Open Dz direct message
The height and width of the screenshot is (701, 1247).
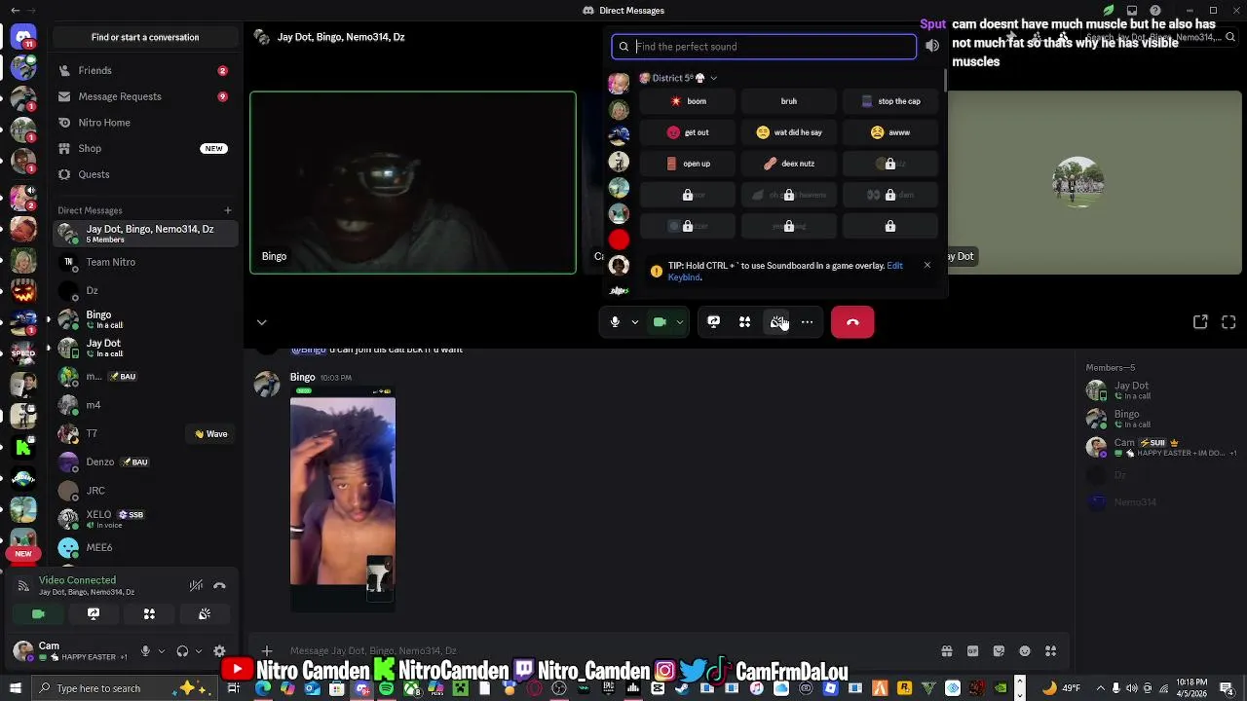coord(145,290)
